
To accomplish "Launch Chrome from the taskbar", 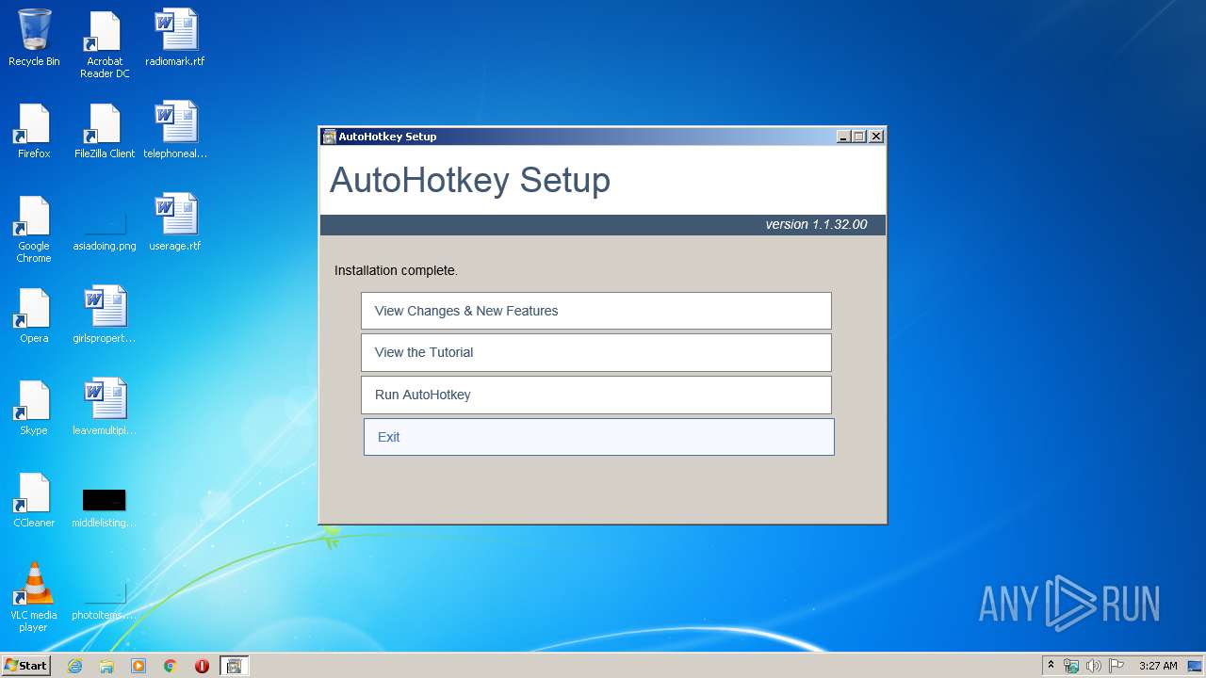I will point(171,666).
